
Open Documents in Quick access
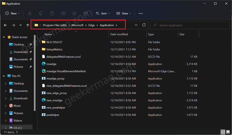[21, 59]
